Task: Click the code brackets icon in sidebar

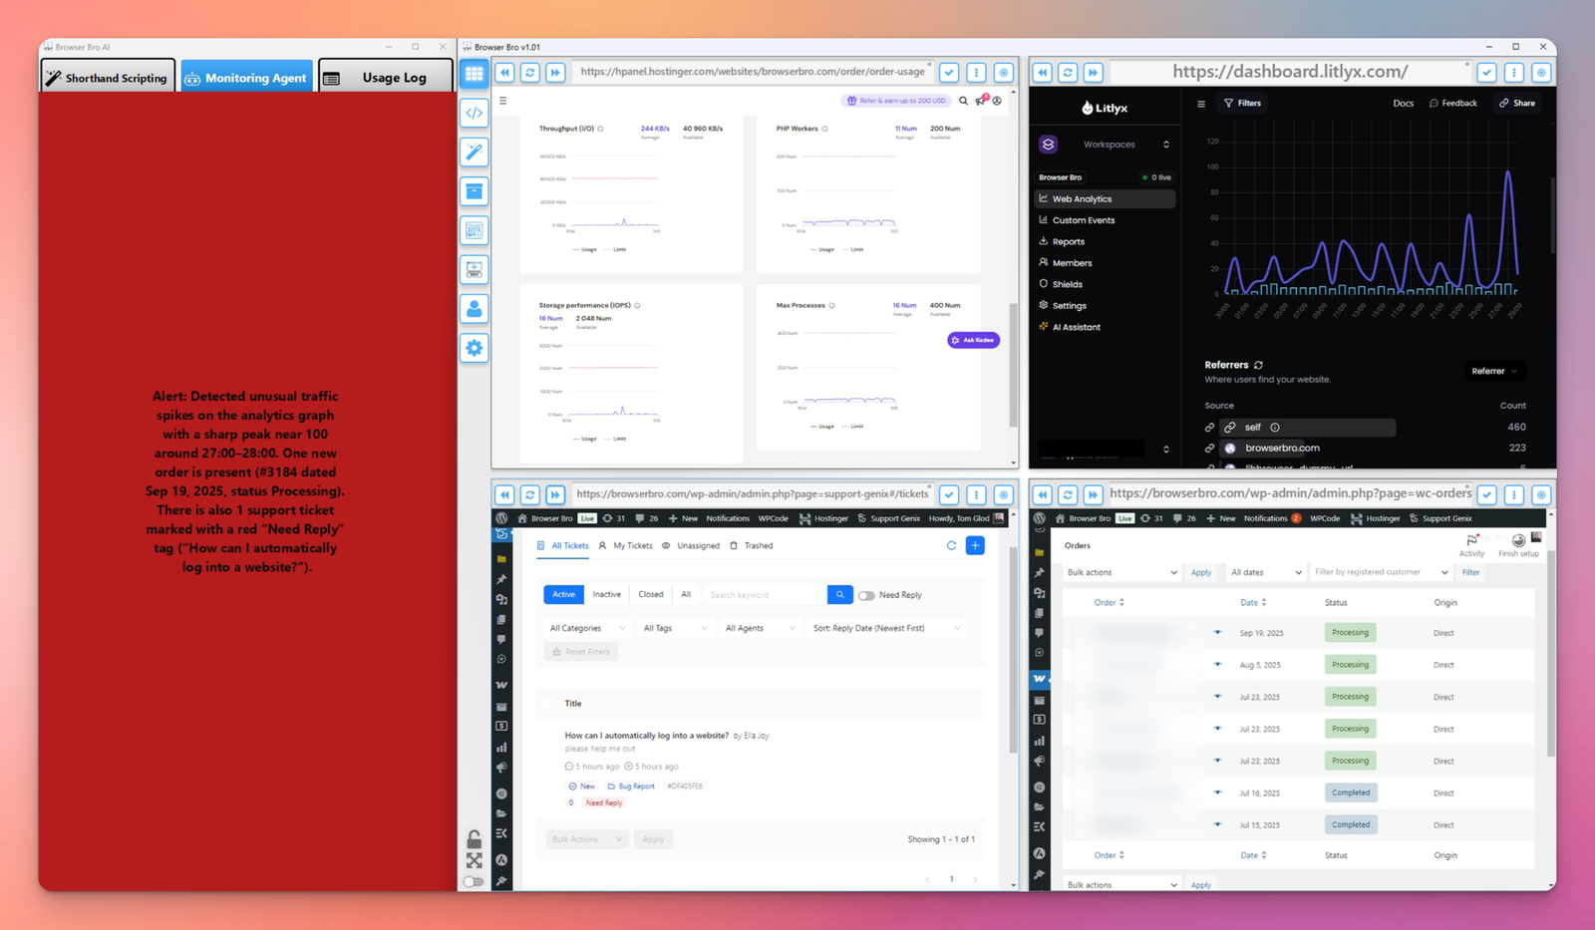Action: (x=475, y=113)
